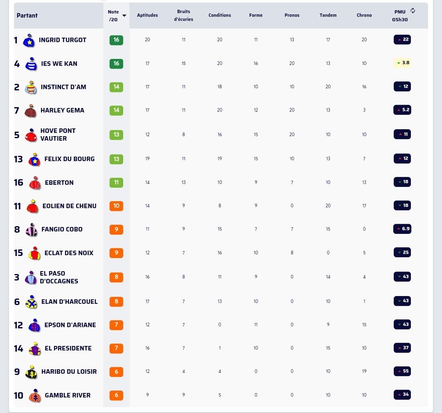Click Gamble River's orange silk icon
The image size is (442, 413).
(x=35, y=396)
